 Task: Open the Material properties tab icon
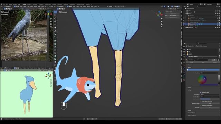click(x=184, y=80)
